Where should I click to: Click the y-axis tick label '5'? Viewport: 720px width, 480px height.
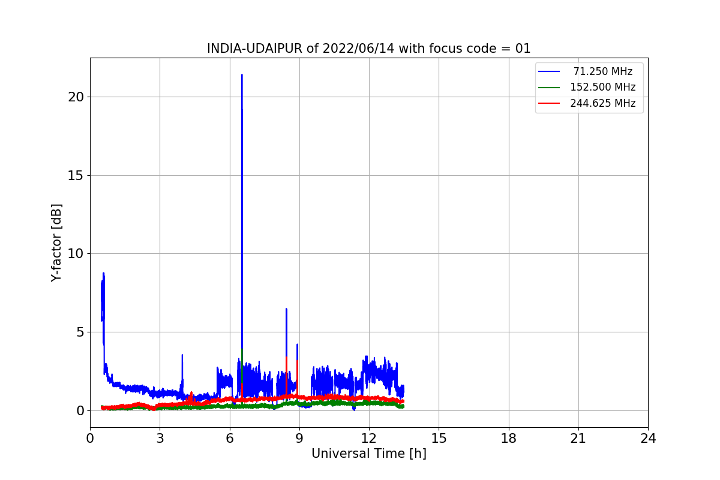(x=80, y=332)
